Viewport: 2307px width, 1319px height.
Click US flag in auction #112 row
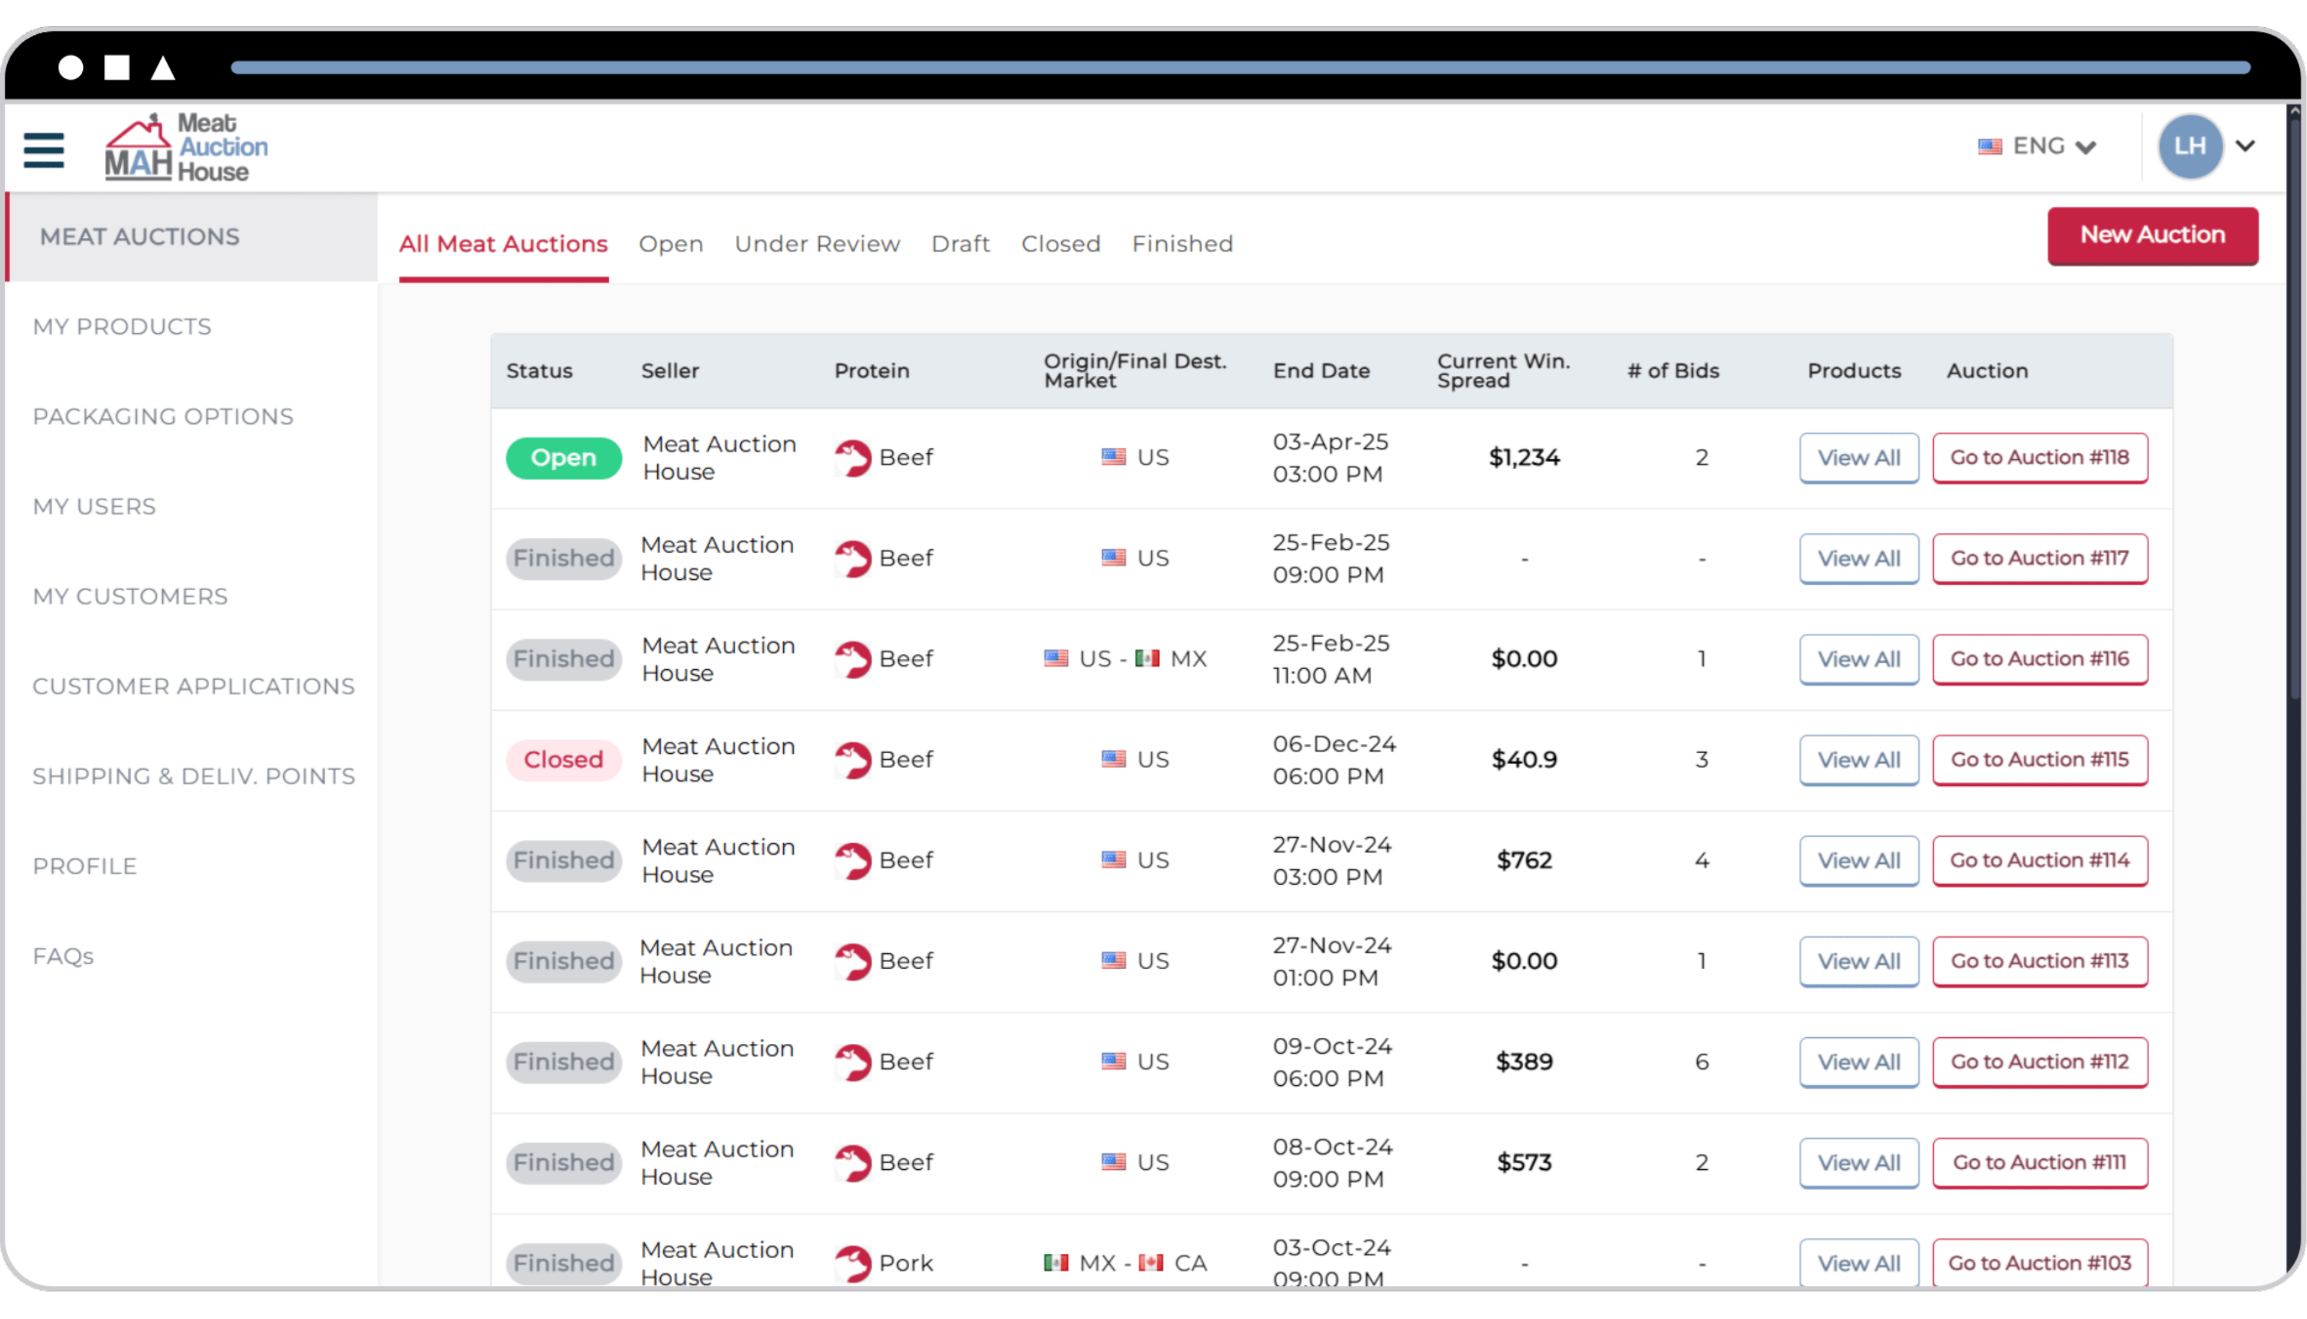click(x=1114, y=1061)
